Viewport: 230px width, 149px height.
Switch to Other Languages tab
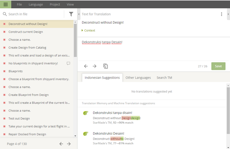138,78
